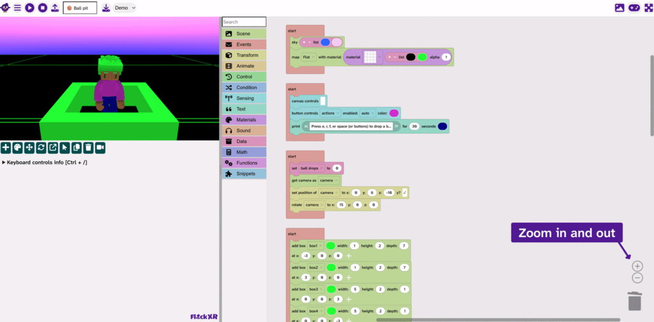Select the color palette tool

click(x=17, y=147)
